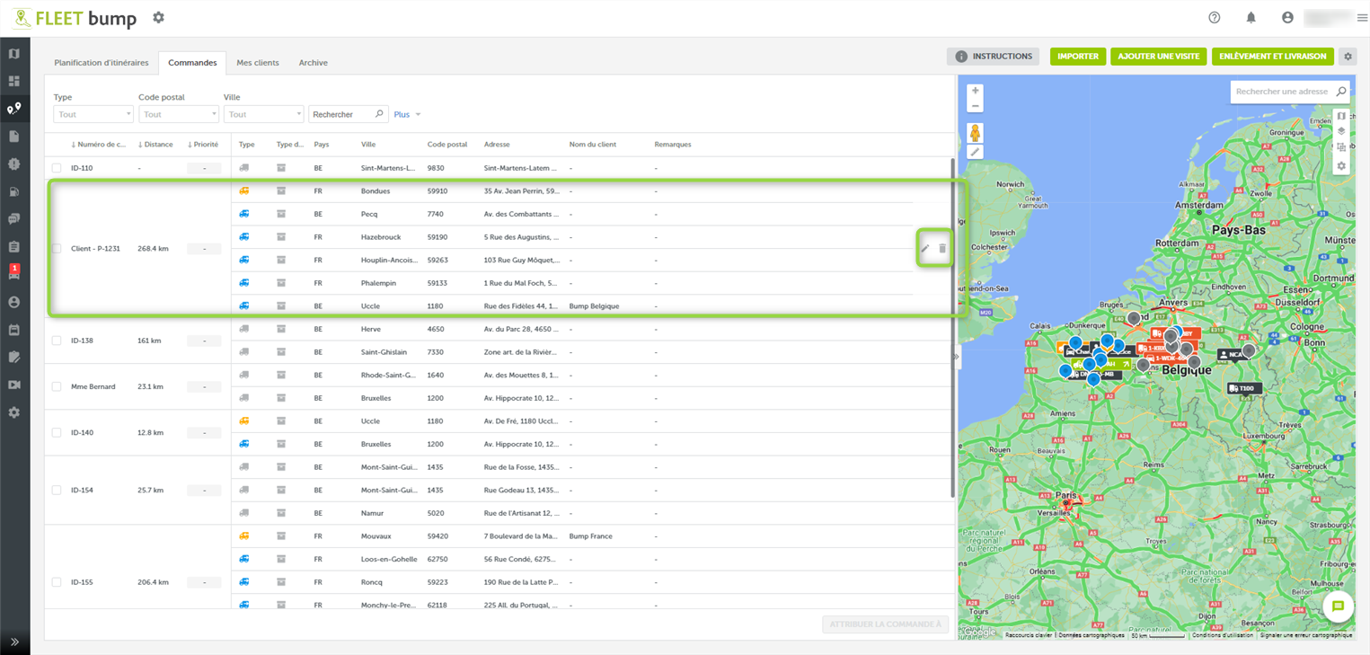
Task: Tick the checkbox for order ID-154
Action: (x=57, y=491)
